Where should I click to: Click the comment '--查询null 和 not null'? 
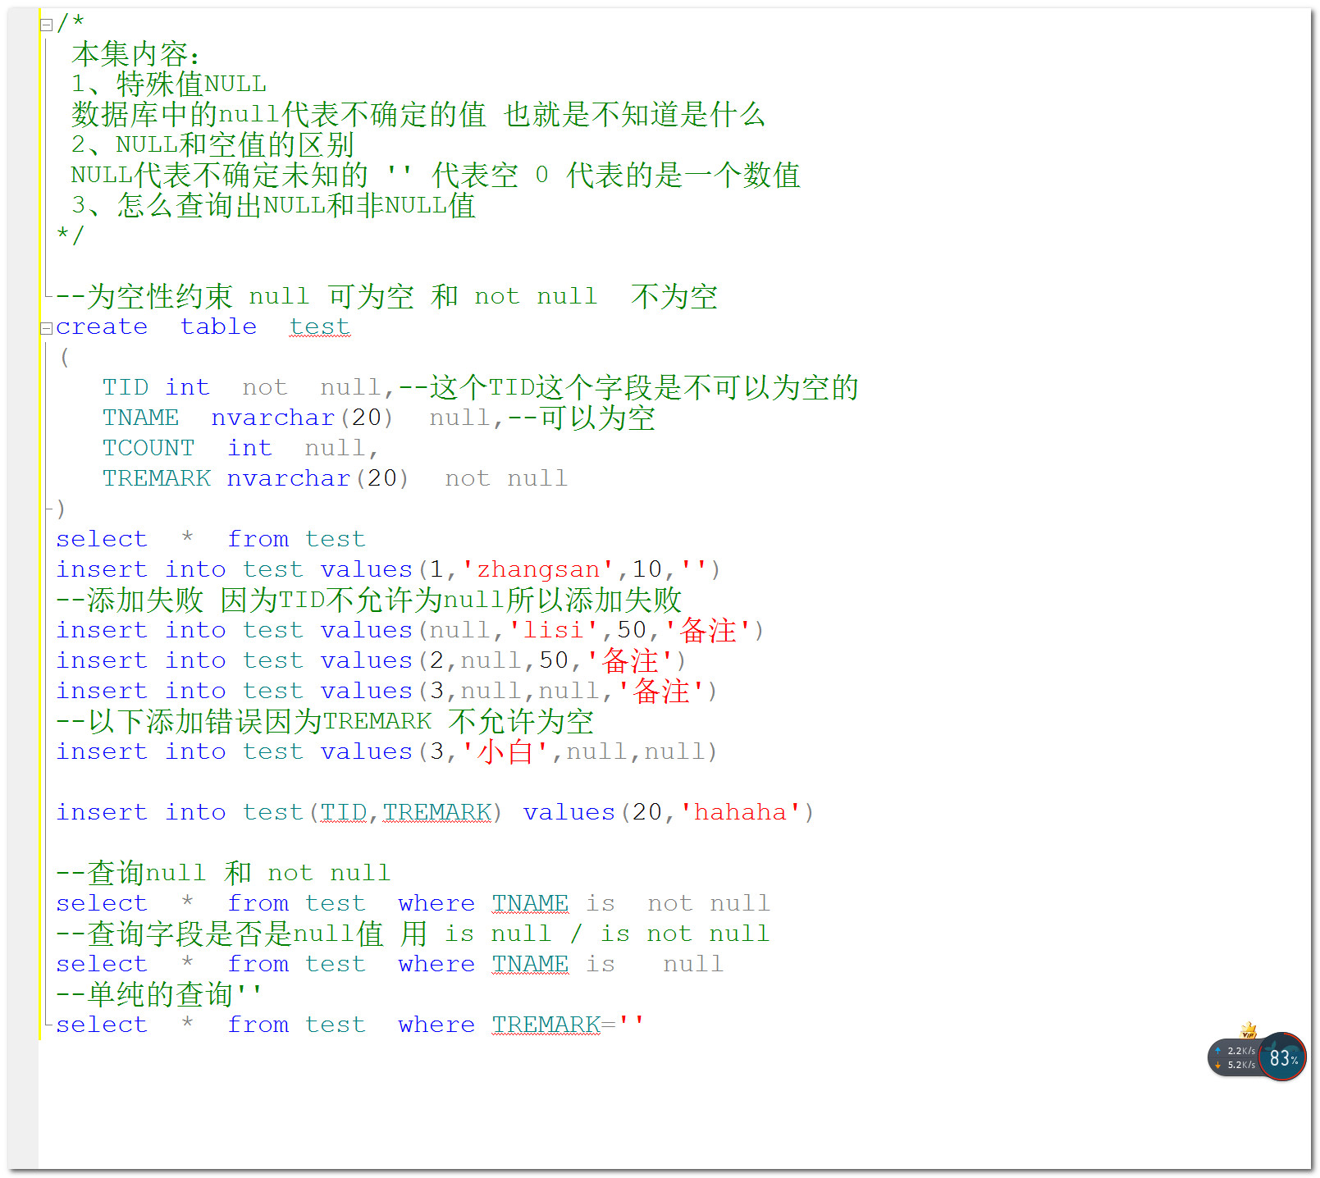223,874
